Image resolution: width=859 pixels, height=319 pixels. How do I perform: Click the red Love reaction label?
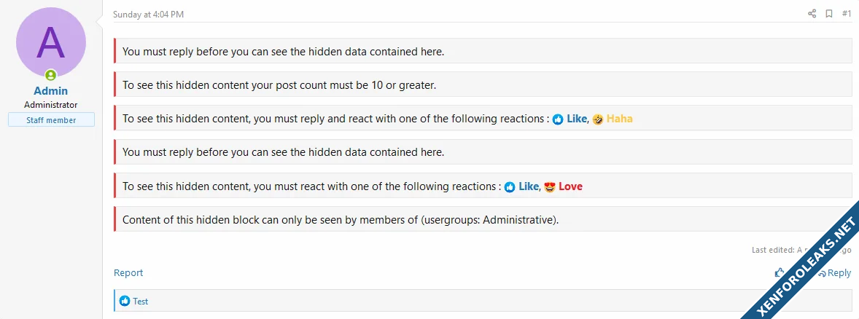[570, 186]
